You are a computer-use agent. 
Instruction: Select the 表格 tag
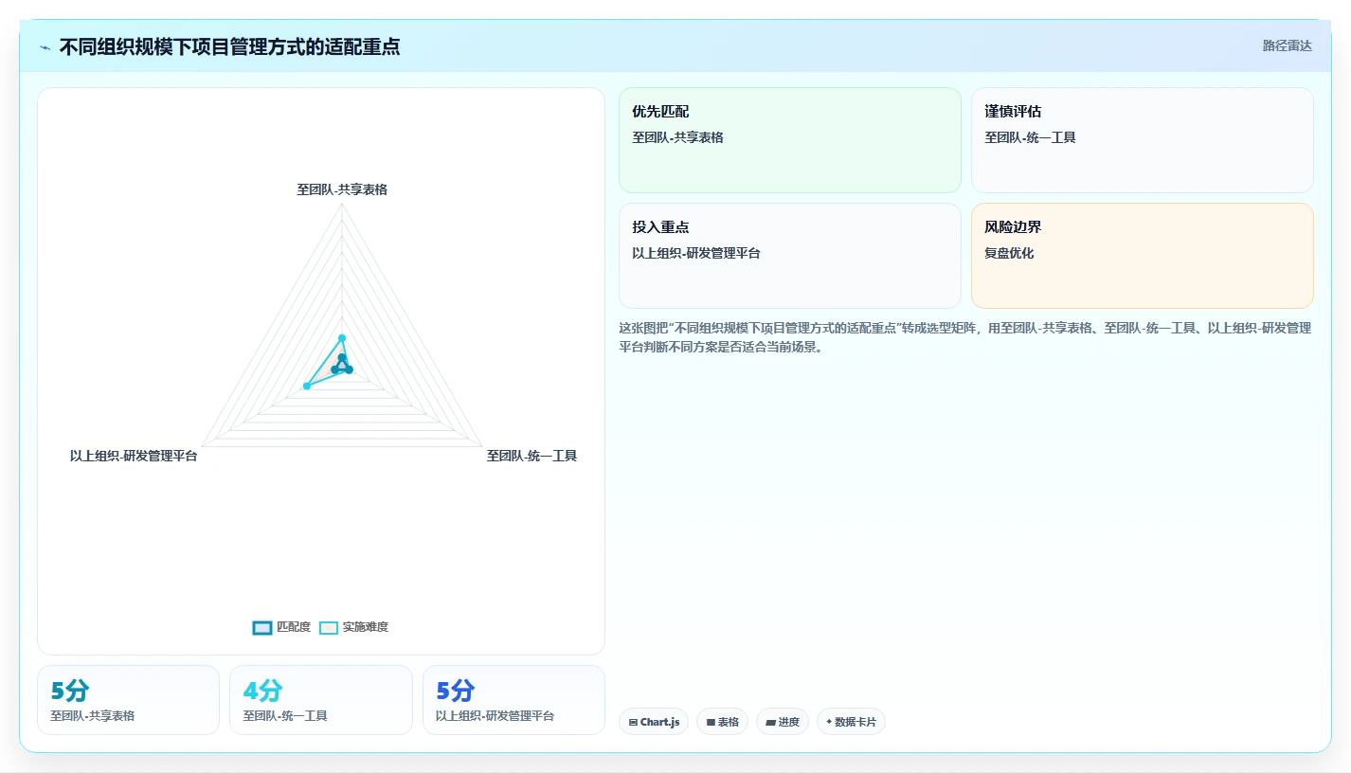[722, 722]
